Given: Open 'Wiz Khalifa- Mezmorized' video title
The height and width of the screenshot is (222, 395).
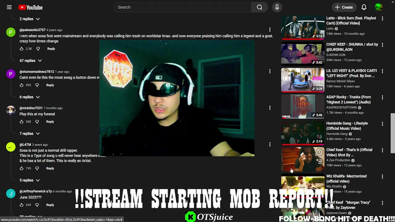Looking at the screenshot, I should pos(346,179).
